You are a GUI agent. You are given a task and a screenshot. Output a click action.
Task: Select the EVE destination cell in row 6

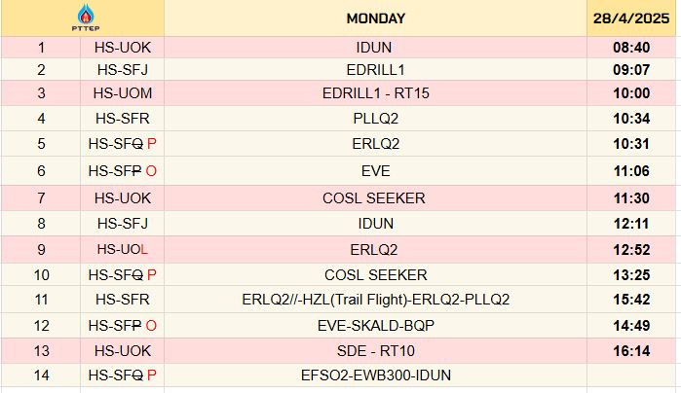click(375, 170)
